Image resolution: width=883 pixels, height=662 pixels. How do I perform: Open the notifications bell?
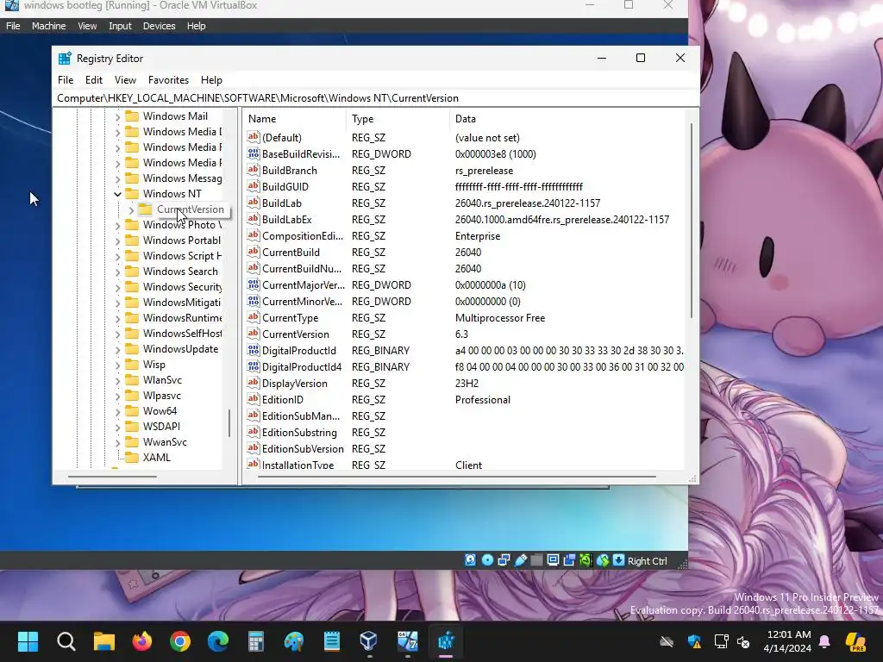point(824,641)
